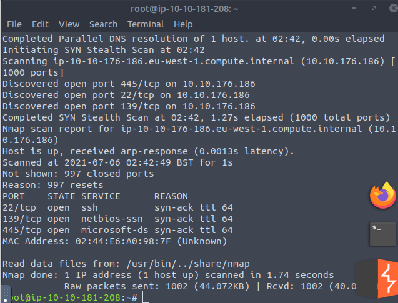Launch the orange Burp Suite icon
The width and height of the screenshot is (398, 303).
click(x=387, y=279)
